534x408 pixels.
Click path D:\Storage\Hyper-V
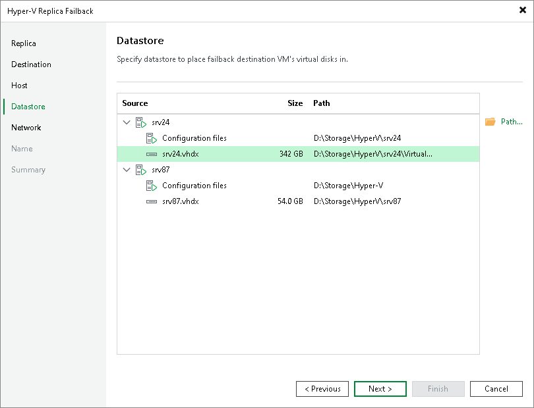tap(348, 186)
